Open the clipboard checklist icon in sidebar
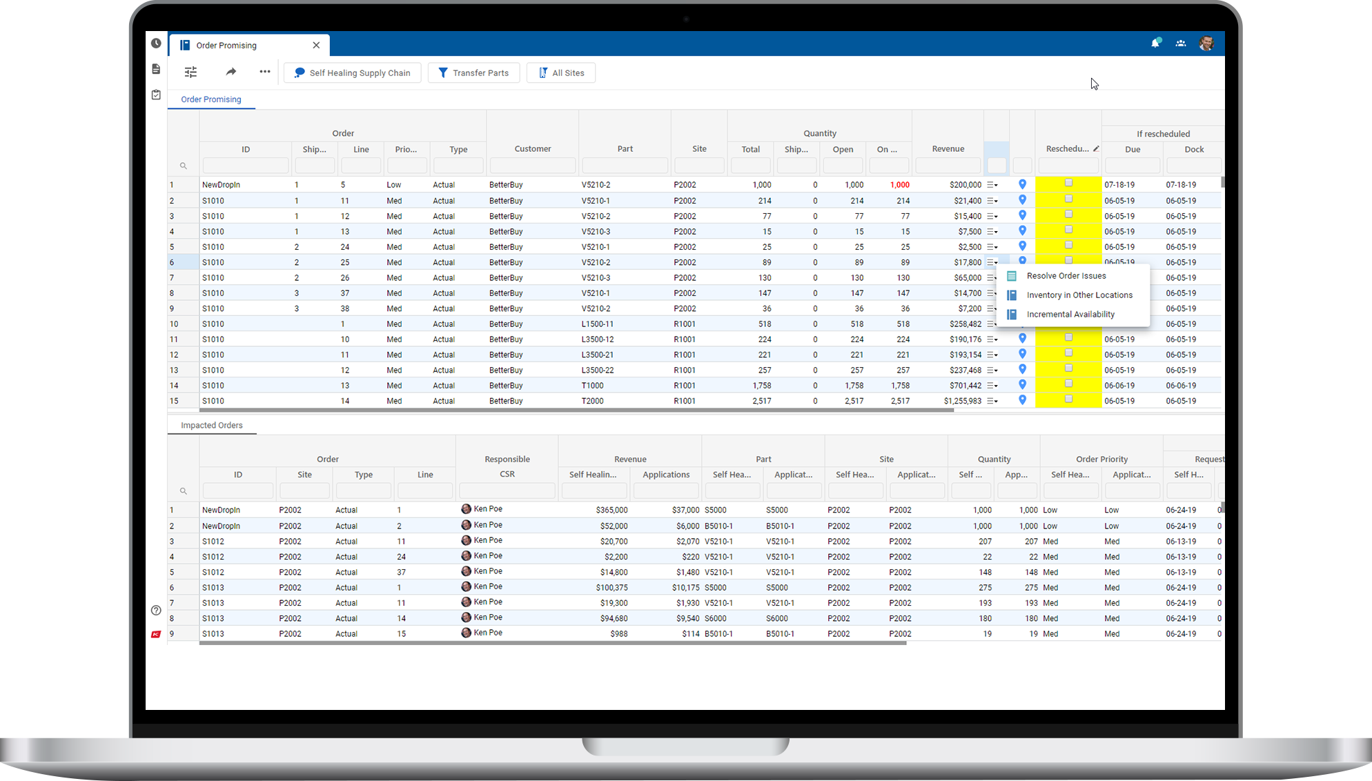 click(156, 95)
